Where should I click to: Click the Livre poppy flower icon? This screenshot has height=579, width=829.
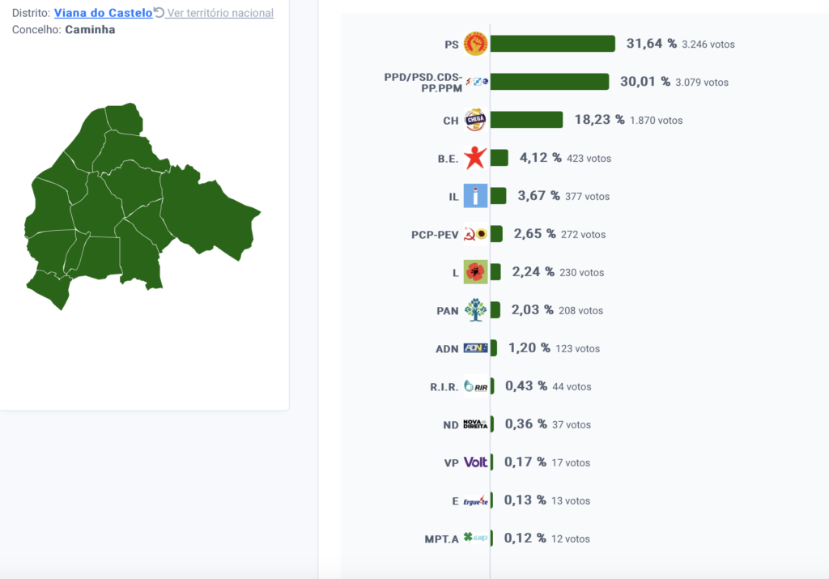tap(475, 272)
